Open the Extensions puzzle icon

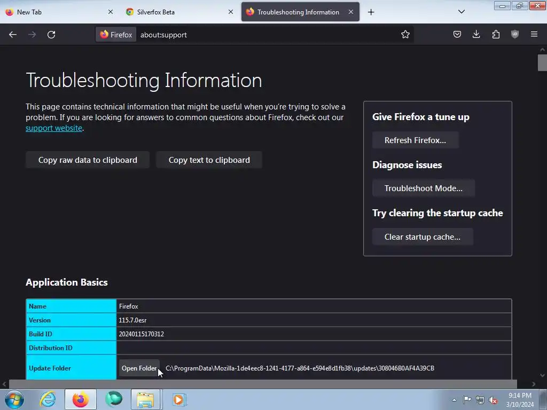pos(496,34)
